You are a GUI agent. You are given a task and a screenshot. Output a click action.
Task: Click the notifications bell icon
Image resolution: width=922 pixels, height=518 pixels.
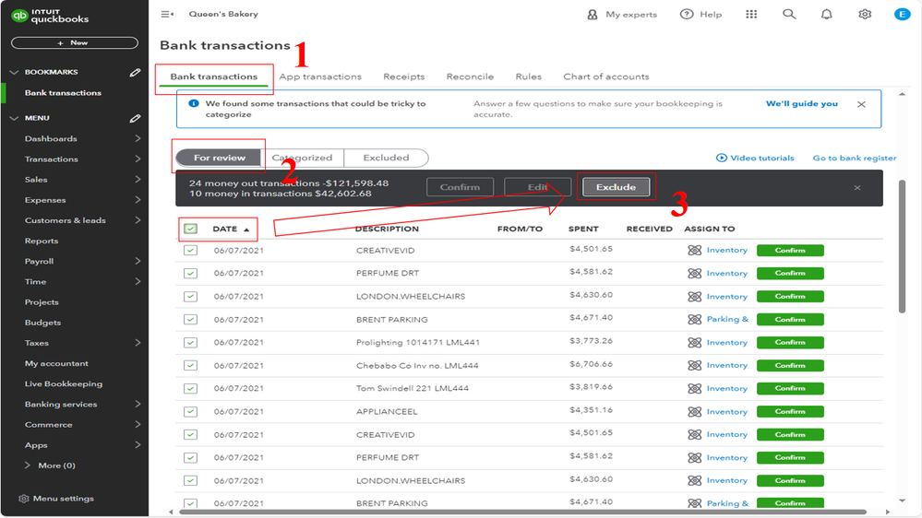tap(826, 15)
